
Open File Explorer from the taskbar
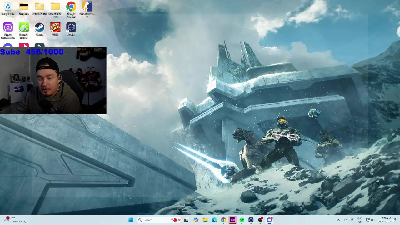coord(205,220)
